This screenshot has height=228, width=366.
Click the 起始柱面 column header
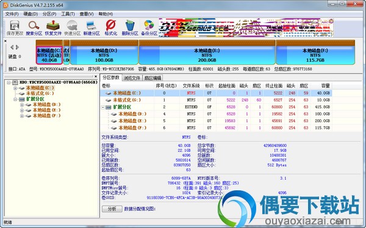point(227,86)
